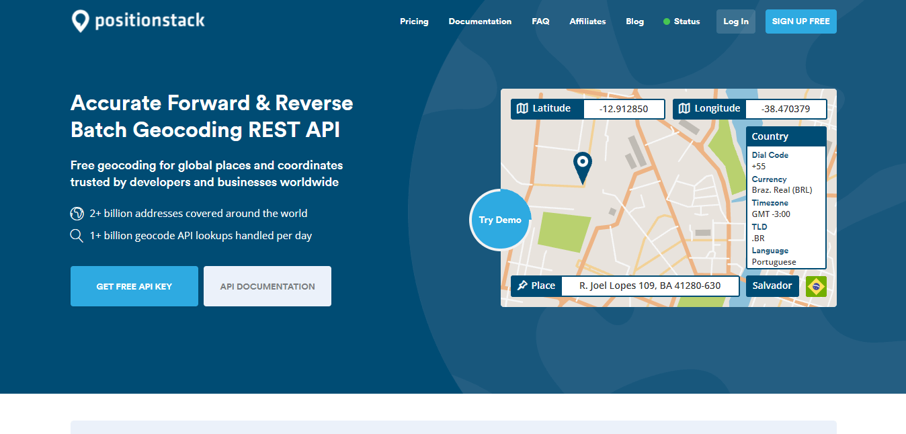Viewport: 906px width, 434px height.
Task: Click the 'Braz. Real (BRL)' currency value
Action: coord(782,190)
